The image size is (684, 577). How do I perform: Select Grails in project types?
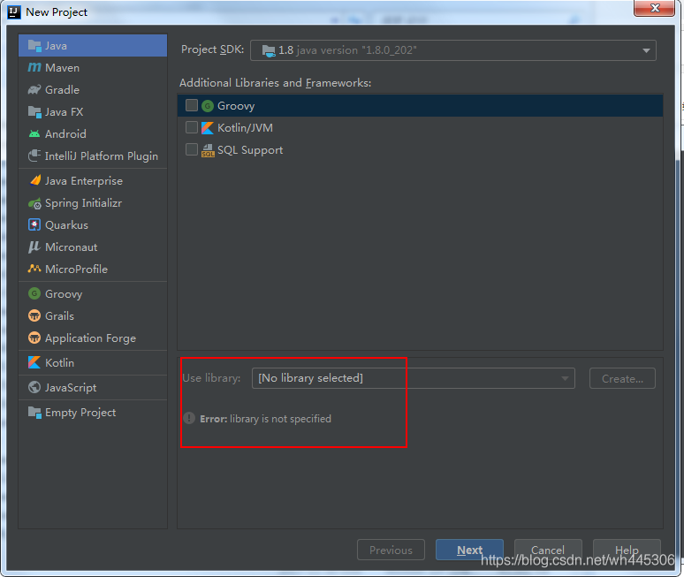[93, 315]
